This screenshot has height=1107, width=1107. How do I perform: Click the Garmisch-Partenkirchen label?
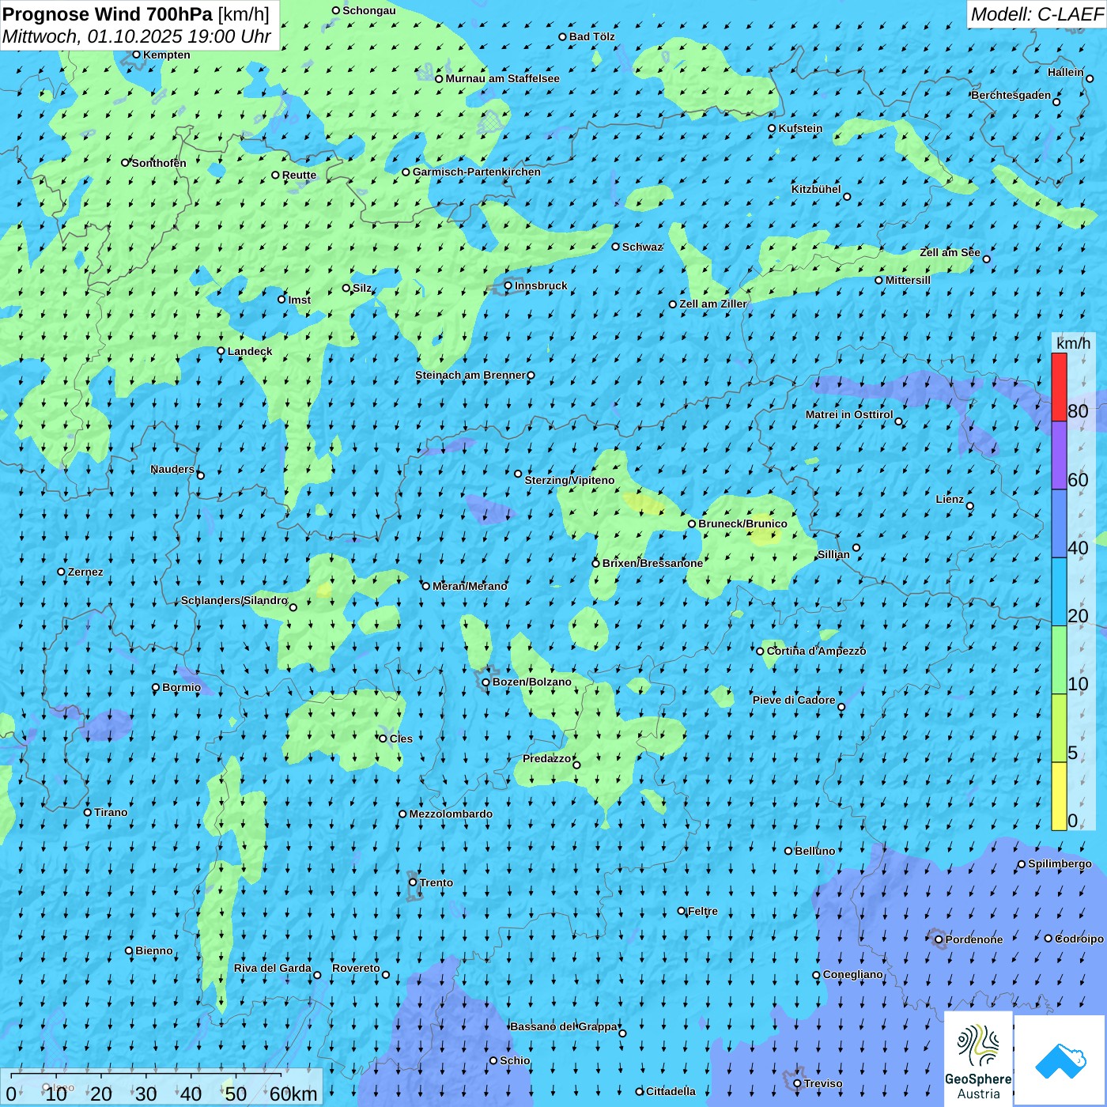tap(477, 172)
